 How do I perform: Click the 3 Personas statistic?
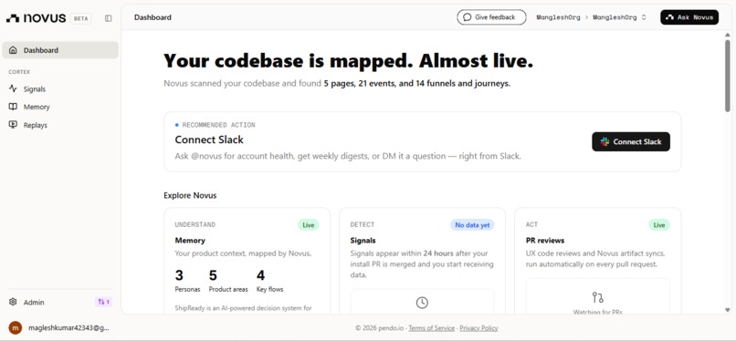click(x=186, y=281)
